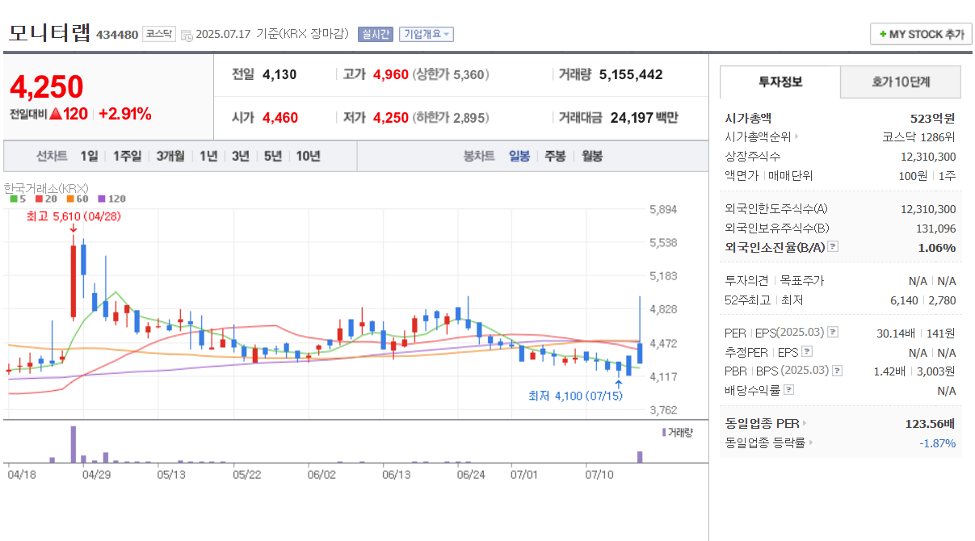Viewport: 975px width, 541px height.
Task: Click the +2.91% change rate
Action: 125,114
